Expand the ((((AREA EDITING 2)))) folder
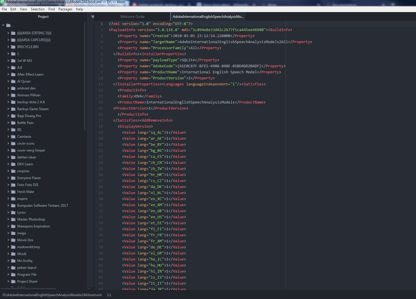Screen dimensions: 416x299 coord(8,33)
